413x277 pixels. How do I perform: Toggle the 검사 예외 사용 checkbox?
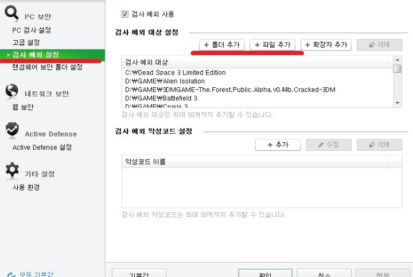124,14
